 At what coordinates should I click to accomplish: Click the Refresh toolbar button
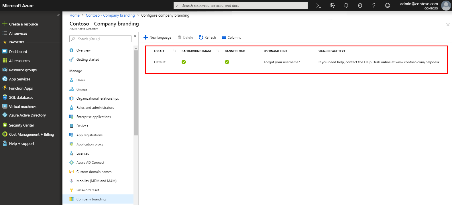(x=207, y=38)
